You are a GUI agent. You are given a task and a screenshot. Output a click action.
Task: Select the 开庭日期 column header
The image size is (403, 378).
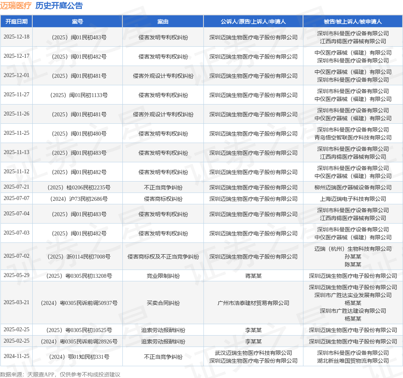click(17, 22)
